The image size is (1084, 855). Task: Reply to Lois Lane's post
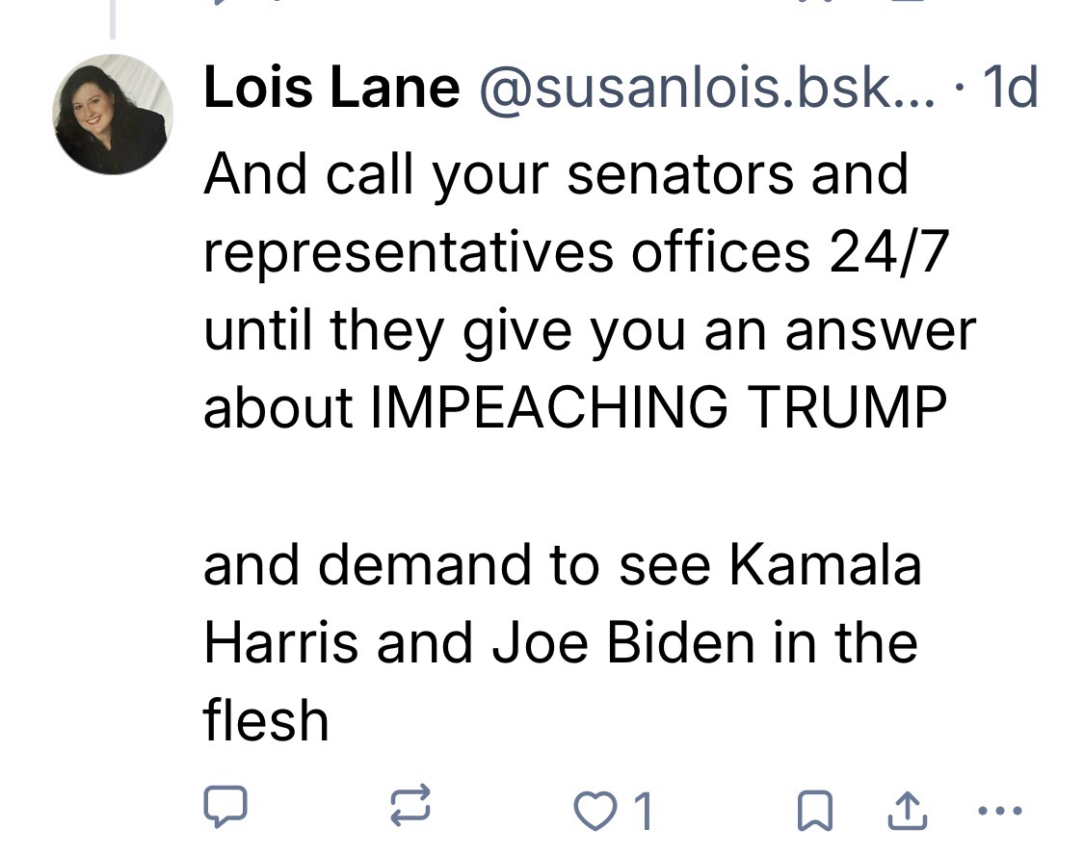pos(226,809)
